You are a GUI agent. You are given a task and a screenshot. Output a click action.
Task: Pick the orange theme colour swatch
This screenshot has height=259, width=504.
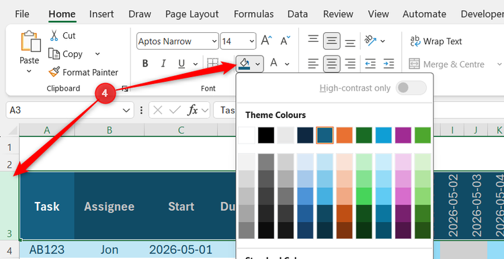tap(344, 135)
